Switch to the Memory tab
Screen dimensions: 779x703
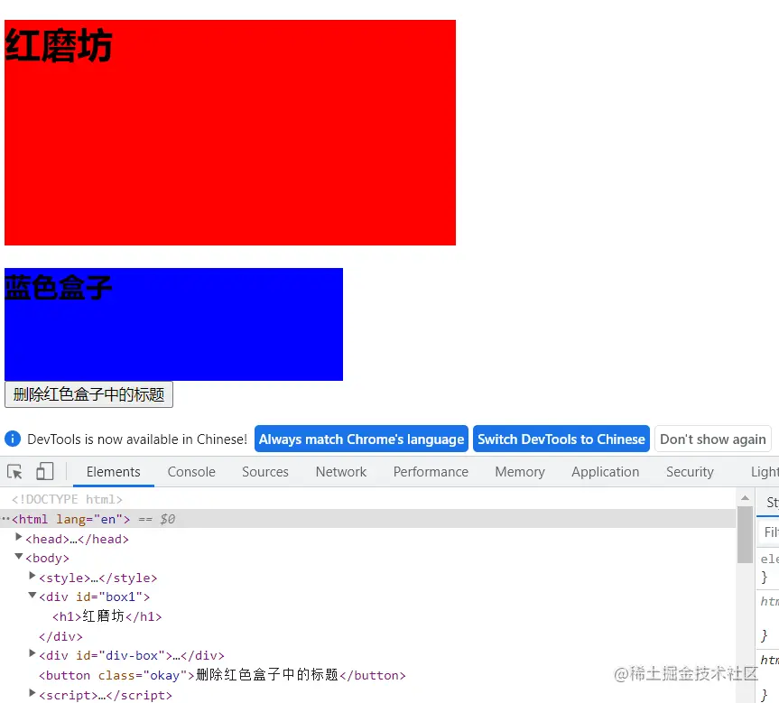(x=520, y=472)
